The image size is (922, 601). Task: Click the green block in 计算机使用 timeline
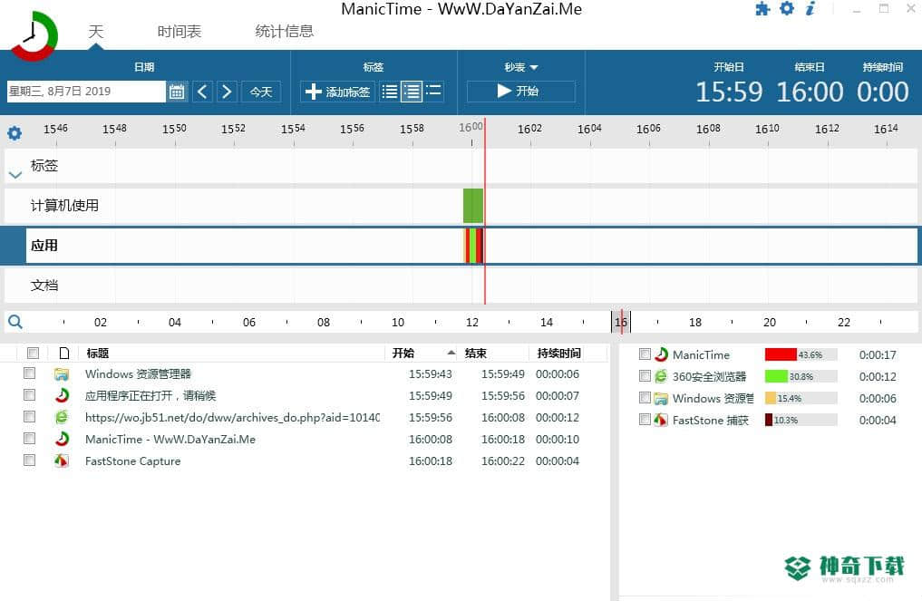coord(472,206)
